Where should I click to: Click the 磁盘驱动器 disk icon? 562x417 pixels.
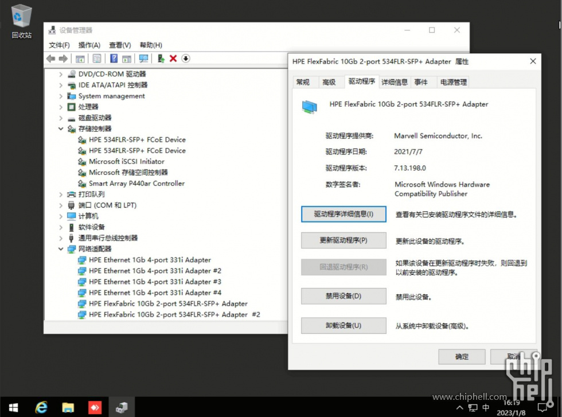(71, 118)
